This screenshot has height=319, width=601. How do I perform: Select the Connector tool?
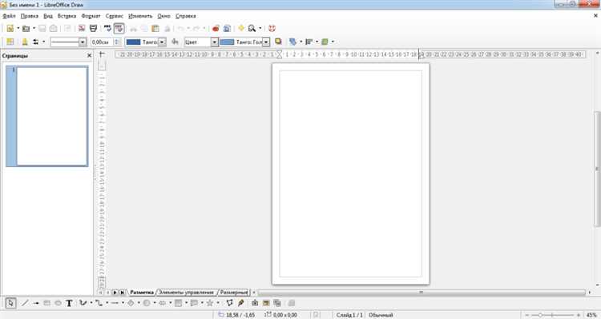click(x=99, y=303)
